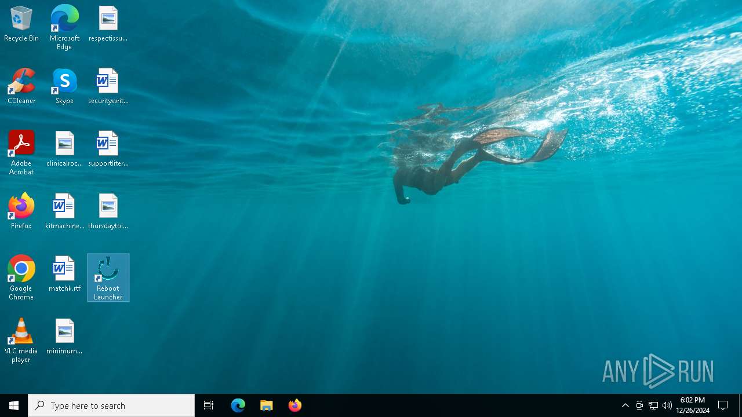Select the supportliter... Word document
This screenshot has height=417, width=742.
tap(108, 149)
